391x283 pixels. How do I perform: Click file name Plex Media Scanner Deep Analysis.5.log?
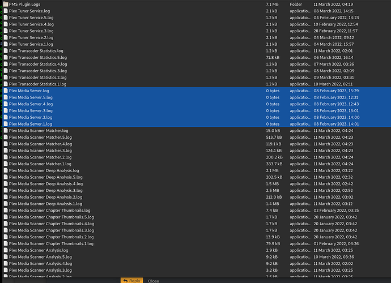click(x=46, y=177)
